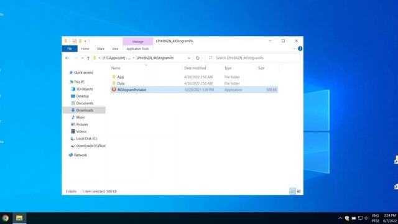
Task: Click the Data folder icon
Action: click(x=114, y=83)
